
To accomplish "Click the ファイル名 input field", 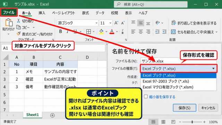I will 178,61.
